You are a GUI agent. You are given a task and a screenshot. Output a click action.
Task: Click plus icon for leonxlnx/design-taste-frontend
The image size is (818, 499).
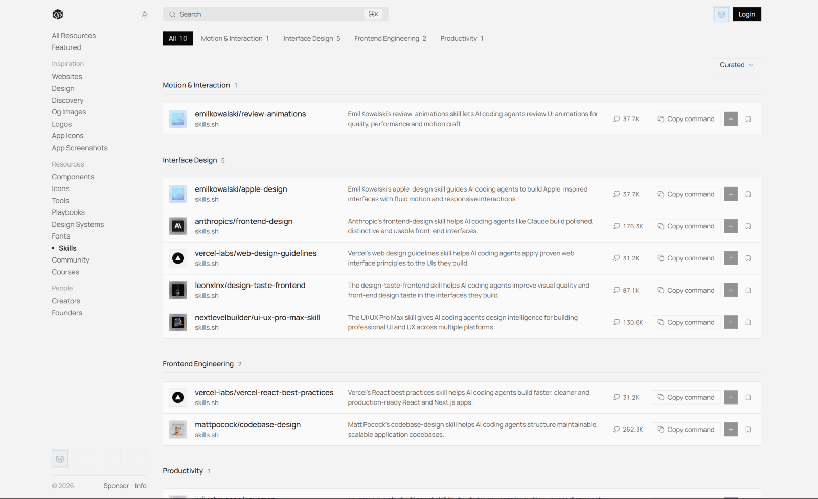[x=731, y=290]
